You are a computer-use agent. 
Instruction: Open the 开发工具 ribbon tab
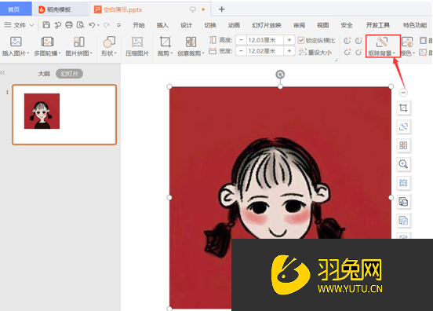click(x=378, y=25)
